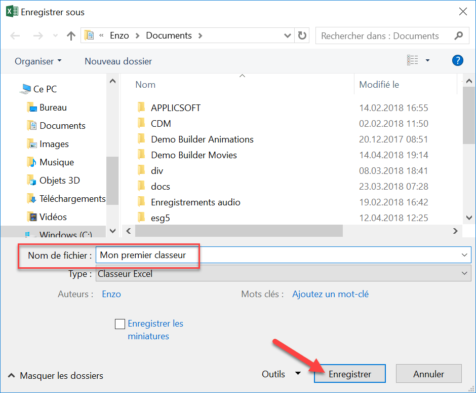476x393 pixels.
Task: Open the address bar history dropdown
Action: click(x=287, y=36)
